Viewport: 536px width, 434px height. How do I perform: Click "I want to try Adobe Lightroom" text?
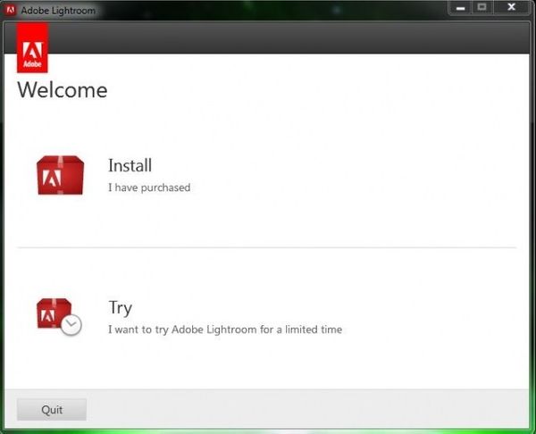182,330
